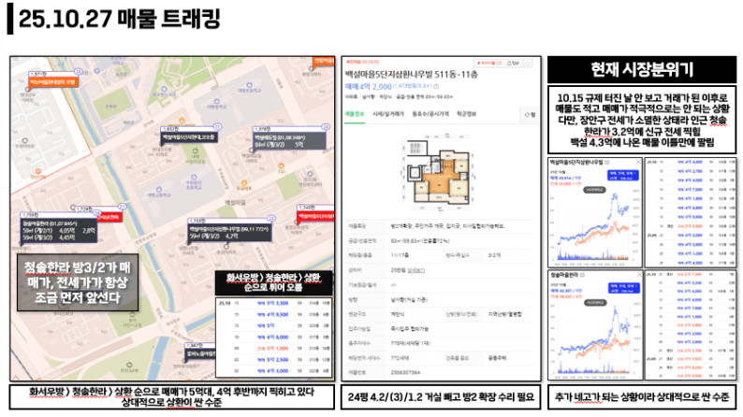This screenshot has height=417, width=743.
Task: Switch to the 시세/실거래가 tab
Action: [x=387, y=114]
